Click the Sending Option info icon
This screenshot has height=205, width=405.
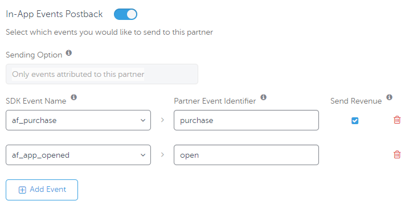coord(69,53)
